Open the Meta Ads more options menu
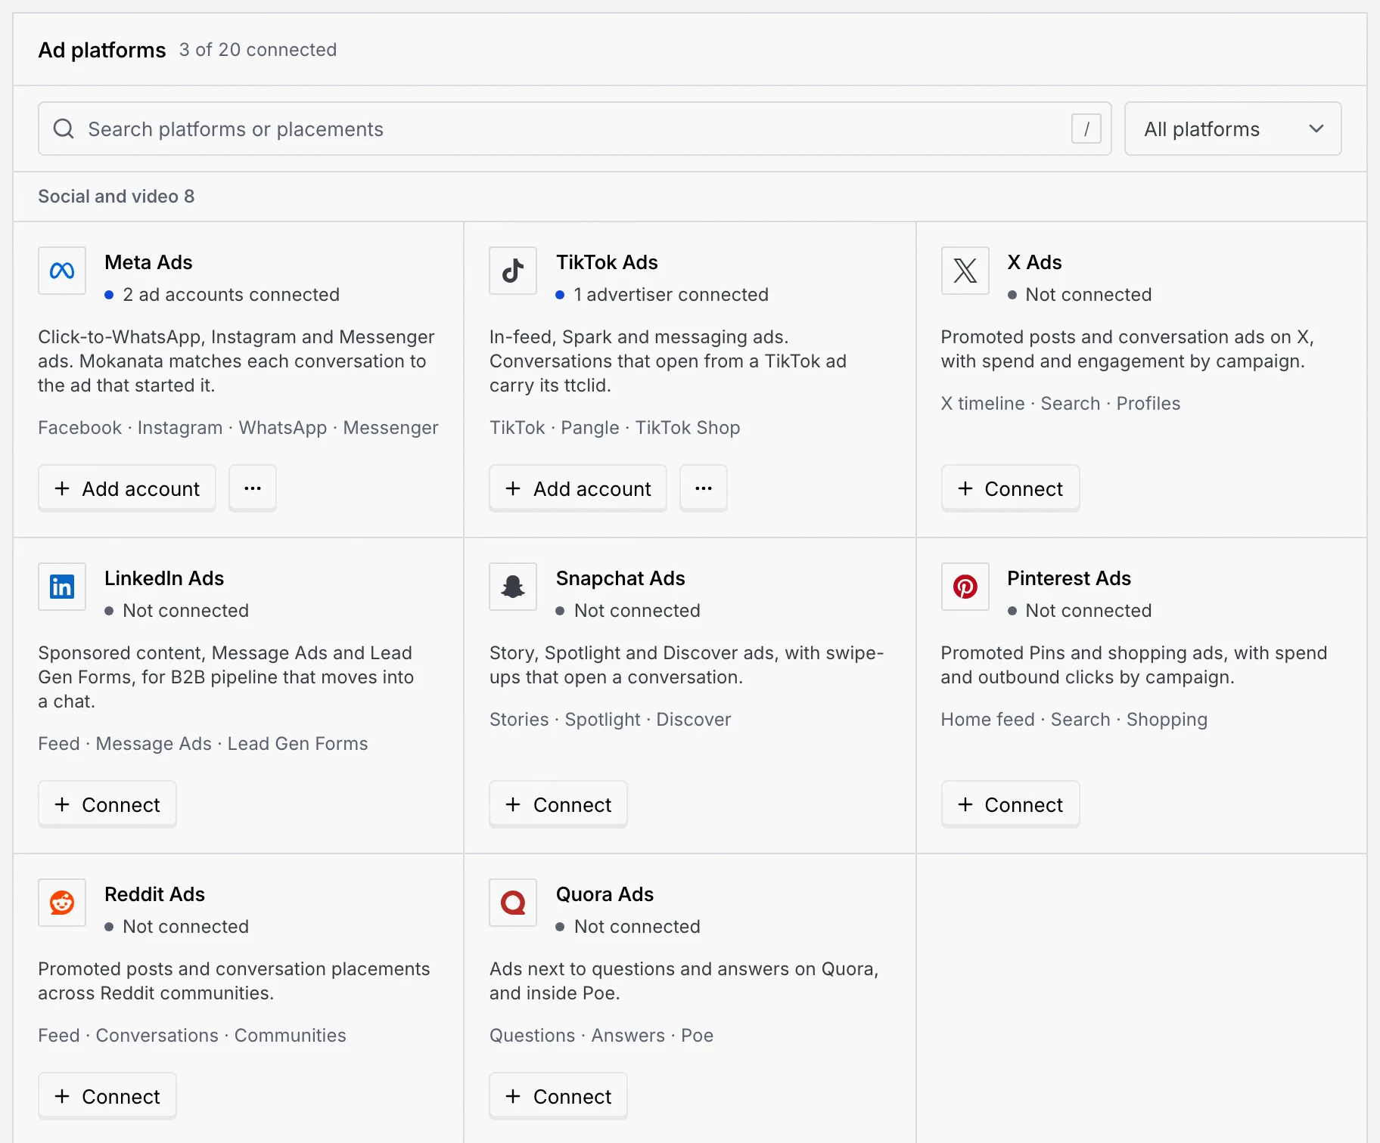This screenshot has width=1380, height=1143. click(x=253, y=488)
